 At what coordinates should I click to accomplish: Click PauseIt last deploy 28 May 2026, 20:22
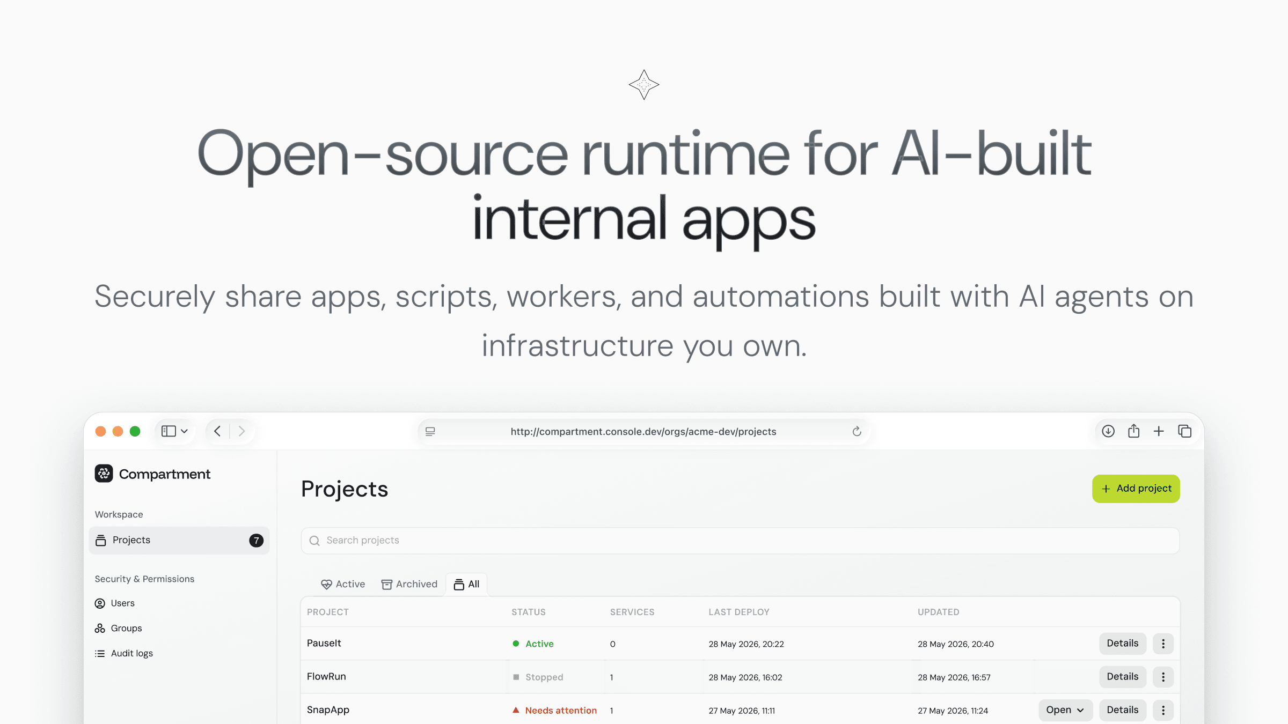pyautogui.click(x=746, y=644)
